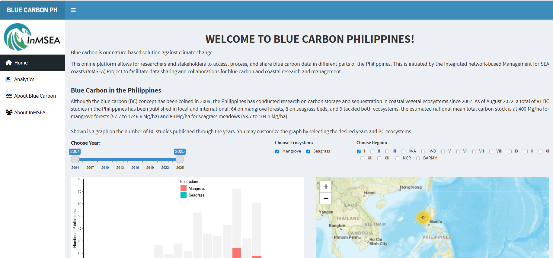Toggle the hamburger sidebar menu icon
Screen dimensions: 553x258
pyautogui.click(x=73, y=10)
